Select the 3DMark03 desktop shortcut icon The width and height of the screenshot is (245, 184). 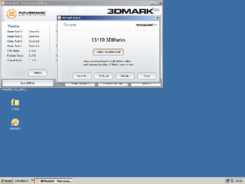pyautogui.click(x=15, y=122)
